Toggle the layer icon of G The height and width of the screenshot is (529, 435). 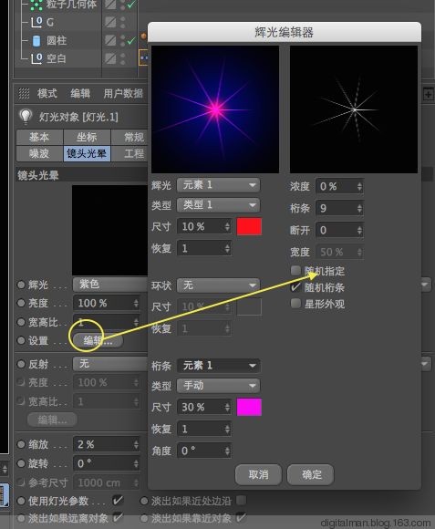(110, 22)
